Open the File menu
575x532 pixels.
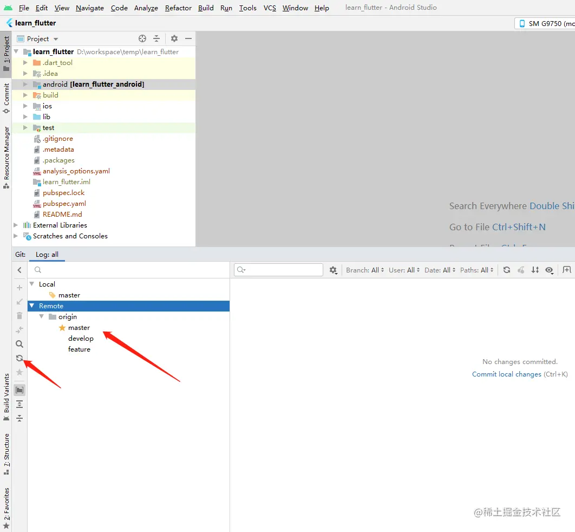(24, 8)
